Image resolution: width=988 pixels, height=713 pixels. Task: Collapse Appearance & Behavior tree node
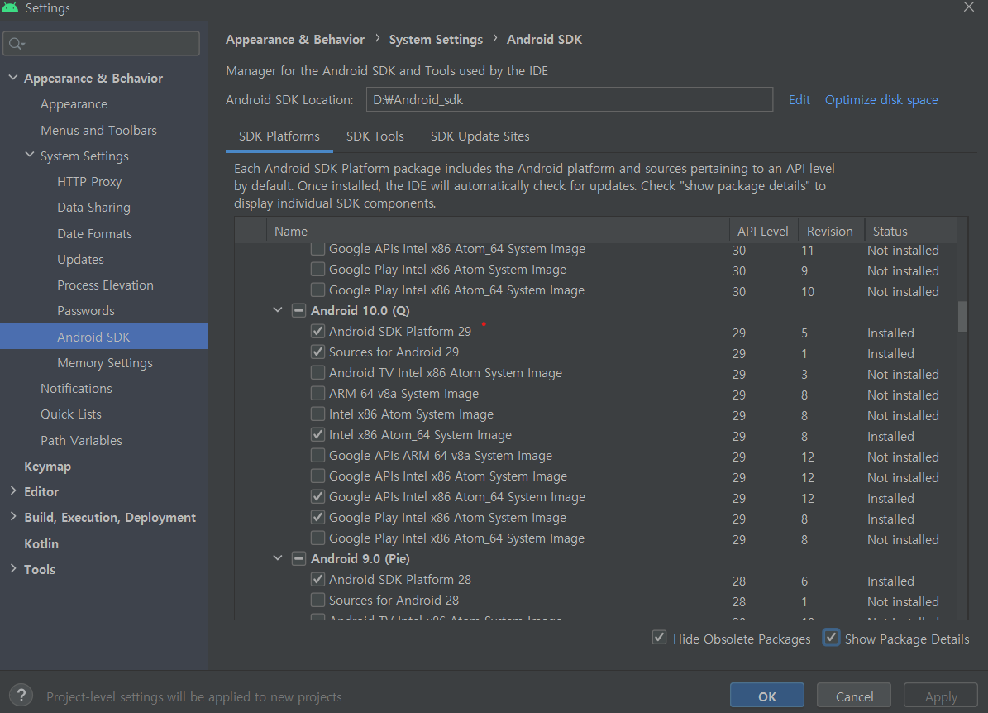(13, 78)
